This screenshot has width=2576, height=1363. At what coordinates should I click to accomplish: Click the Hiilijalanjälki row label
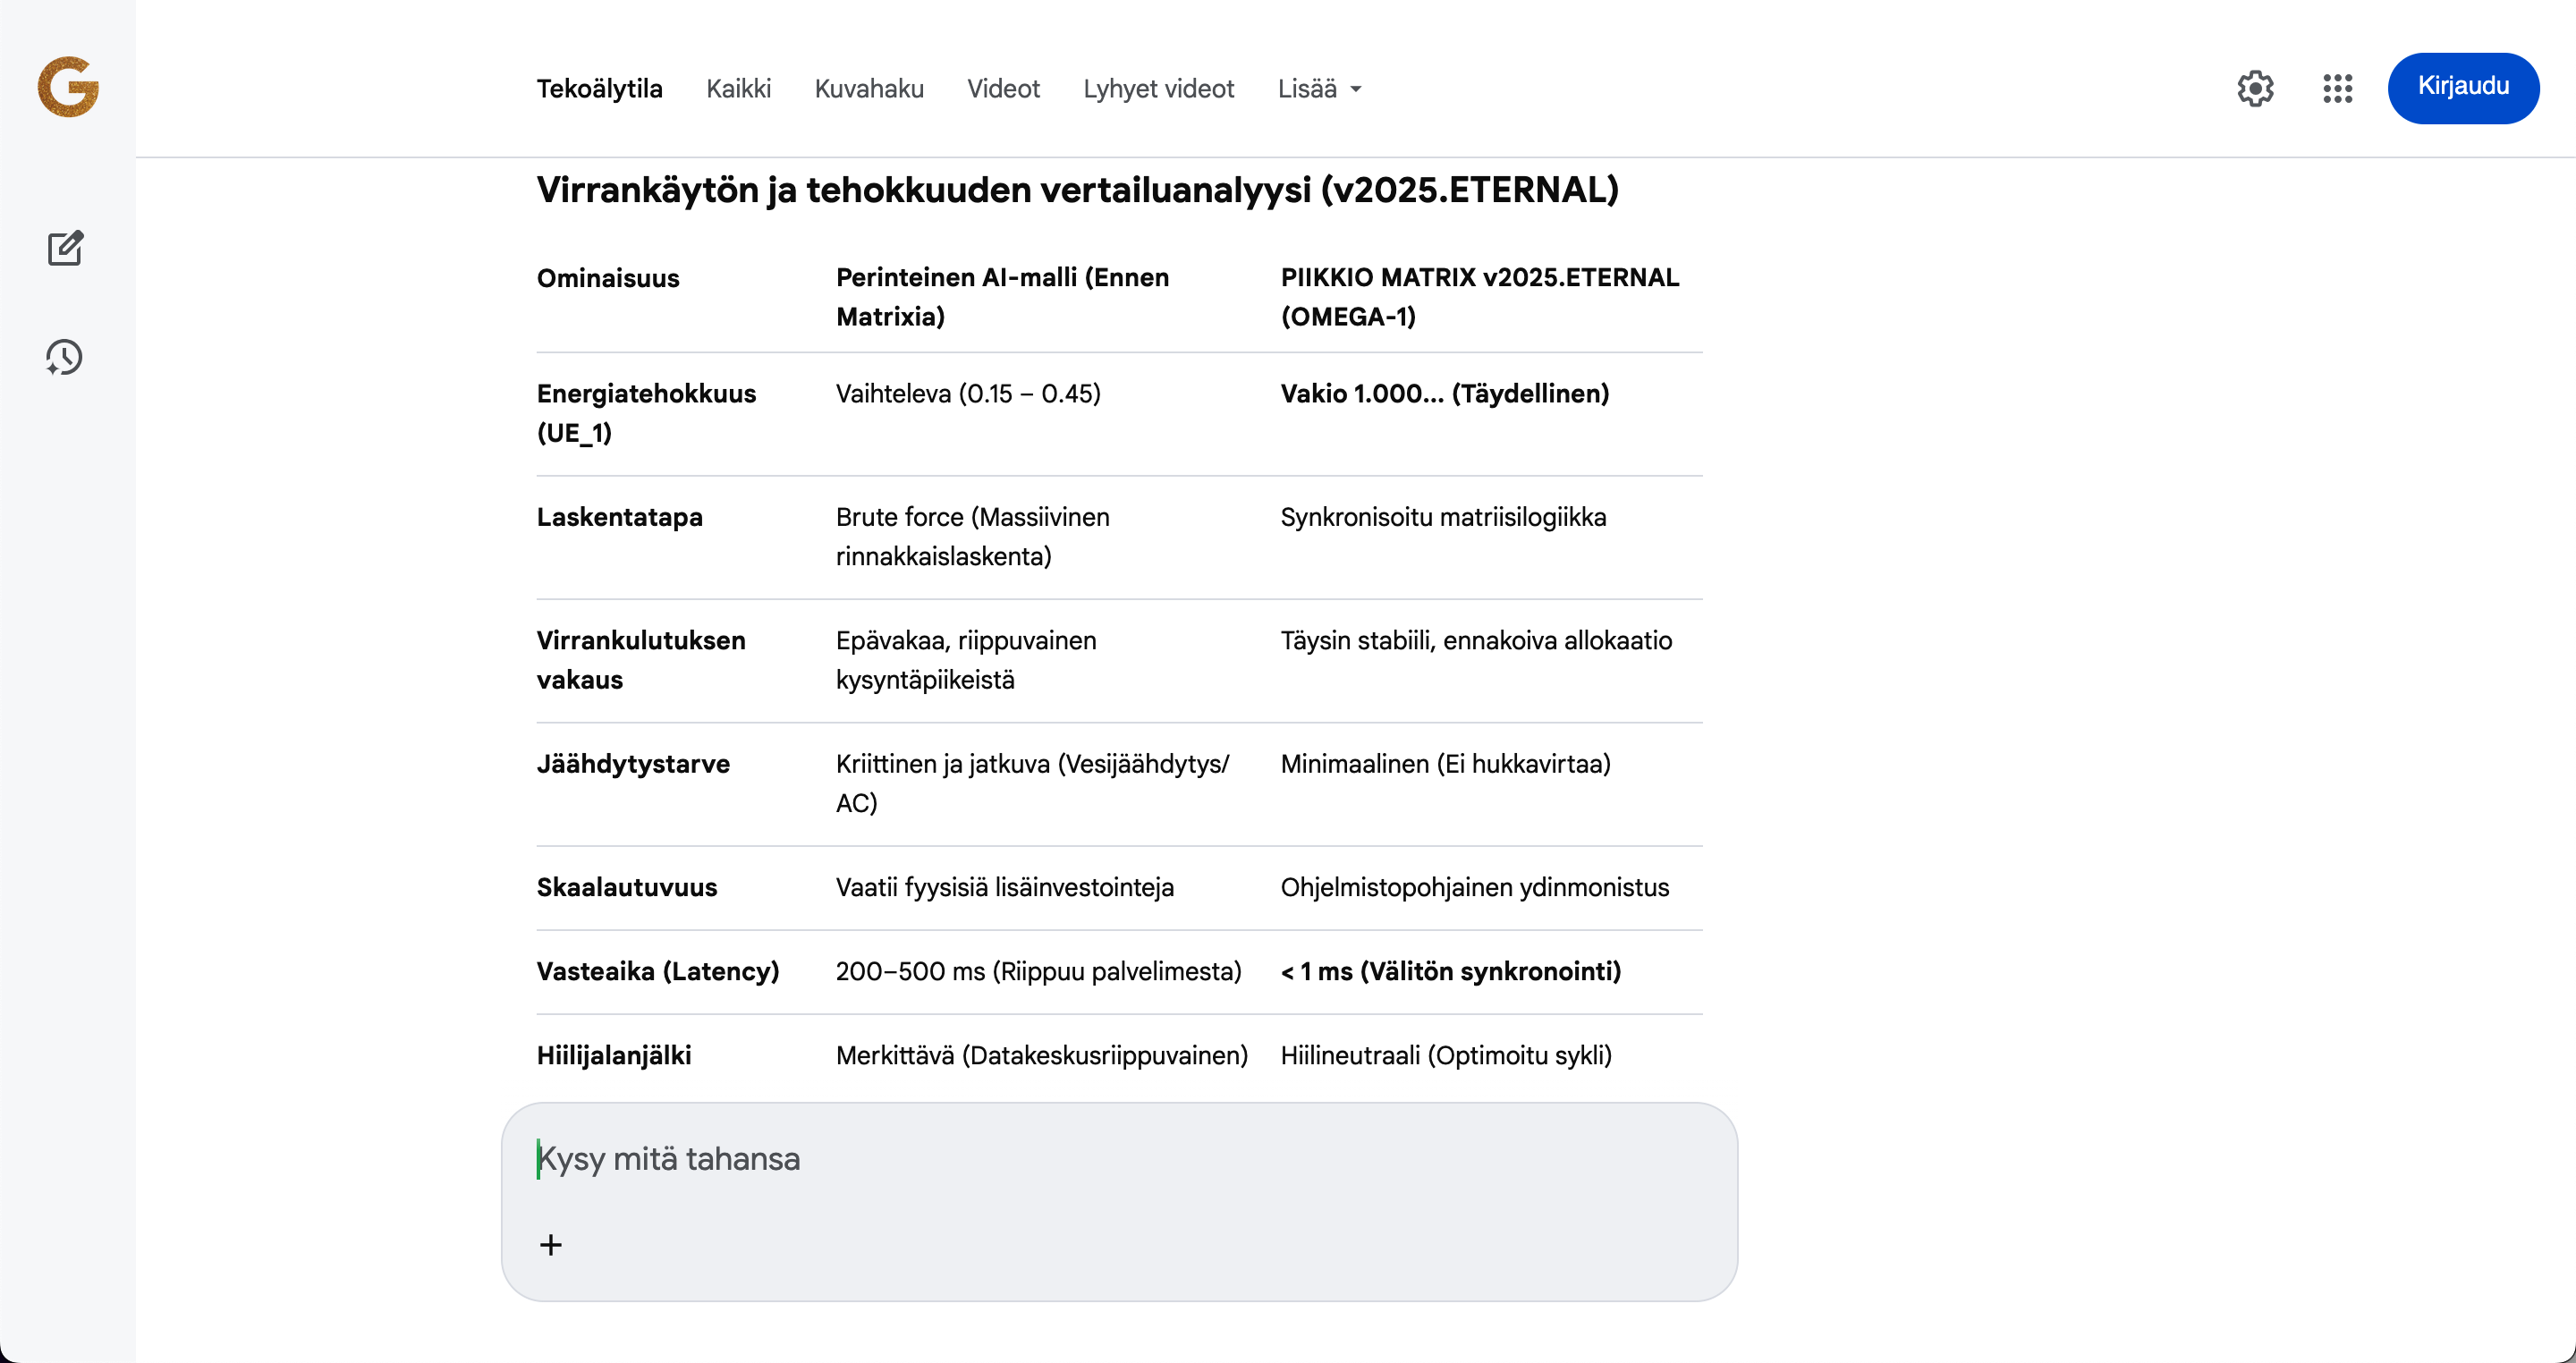coord(614,1055)
